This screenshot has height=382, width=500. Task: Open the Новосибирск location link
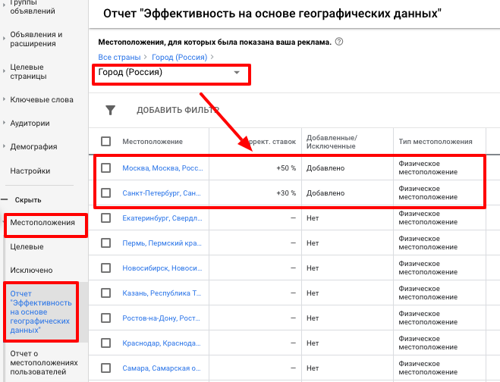162,267
